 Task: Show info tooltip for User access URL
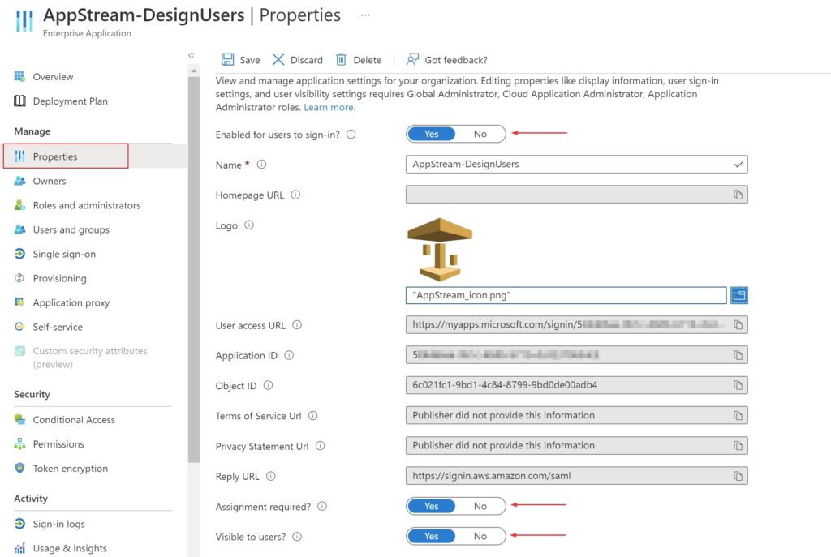297,325
